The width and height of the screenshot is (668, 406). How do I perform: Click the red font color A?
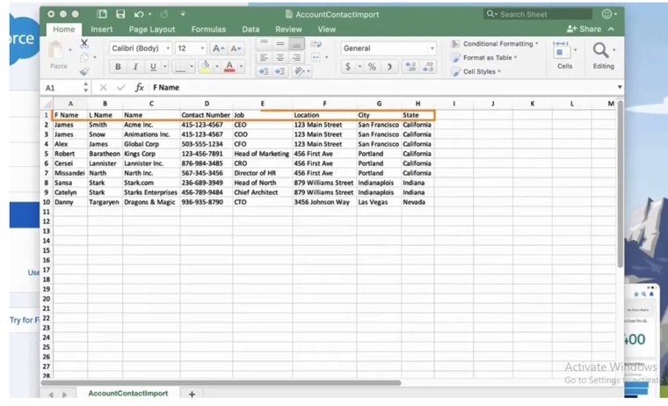click(229, 66)
